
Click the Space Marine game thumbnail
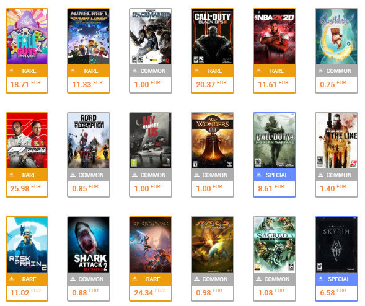(151, 37)
